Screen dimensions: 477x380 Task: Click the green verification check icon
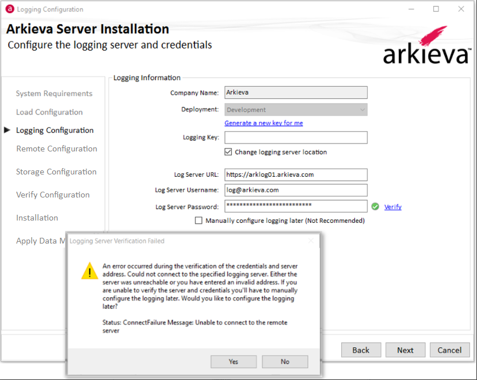click(x=375, y=207)
